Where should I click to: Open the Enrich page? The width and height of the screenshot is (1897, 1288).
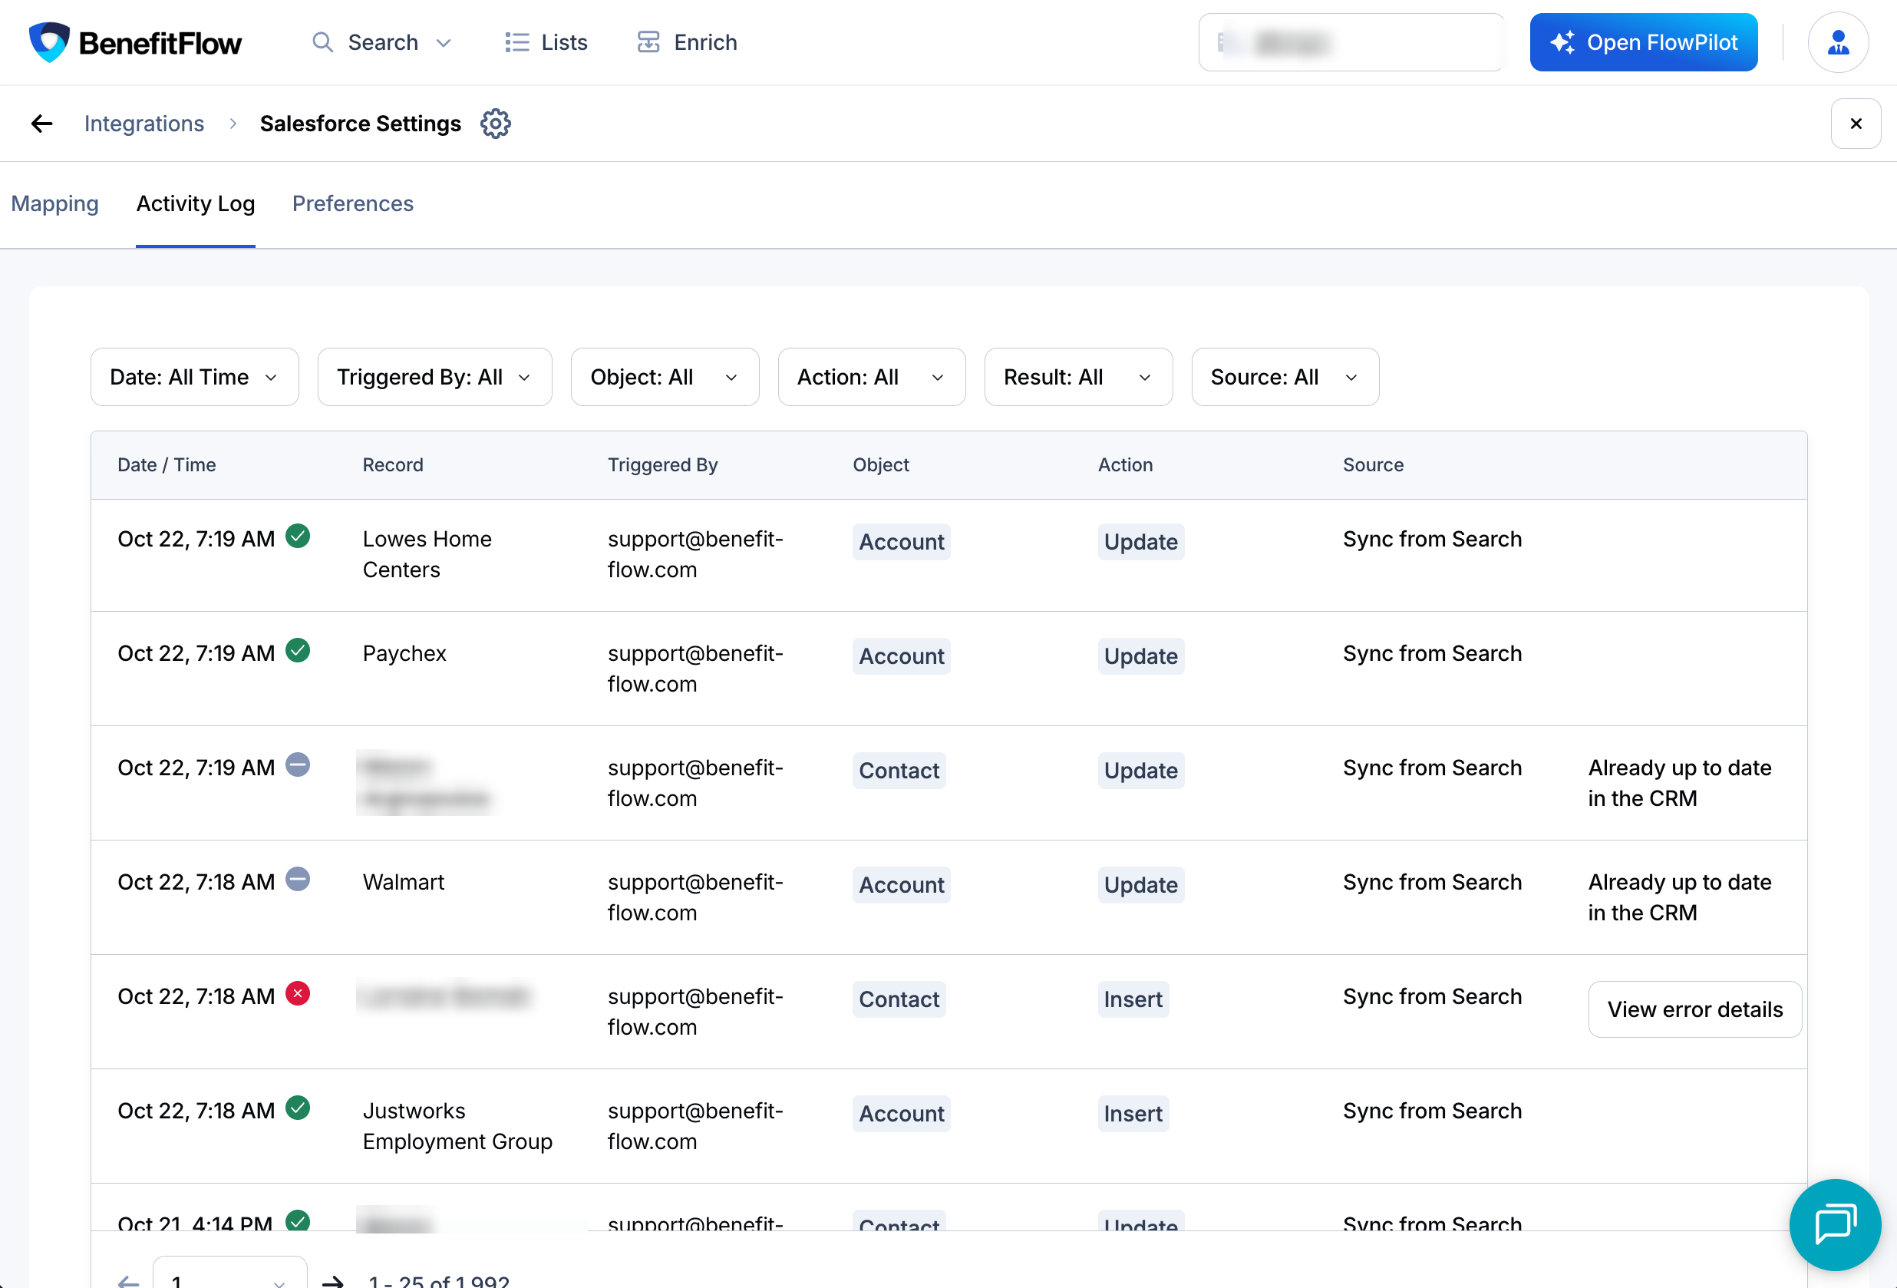pos(687,42)
